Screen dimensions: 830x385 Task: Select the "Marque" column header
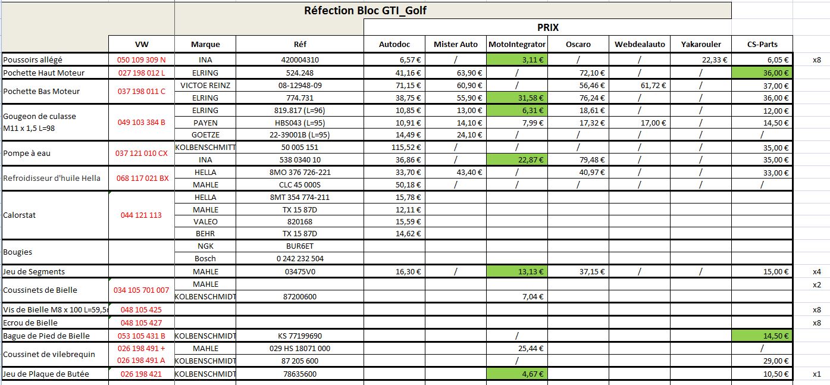205,44
